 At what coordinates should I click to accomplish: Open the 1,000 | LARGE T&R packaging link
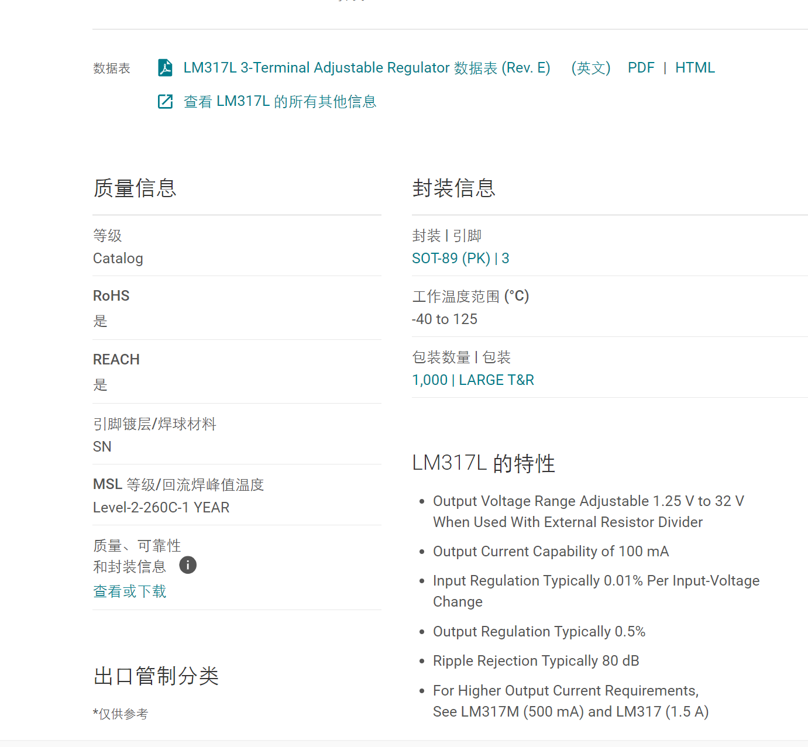click(473, 380)
